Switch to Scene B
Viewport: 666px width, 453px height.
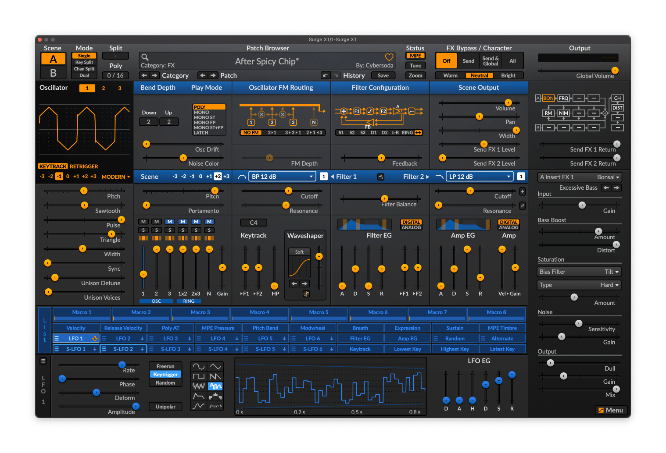click(53, 74)
